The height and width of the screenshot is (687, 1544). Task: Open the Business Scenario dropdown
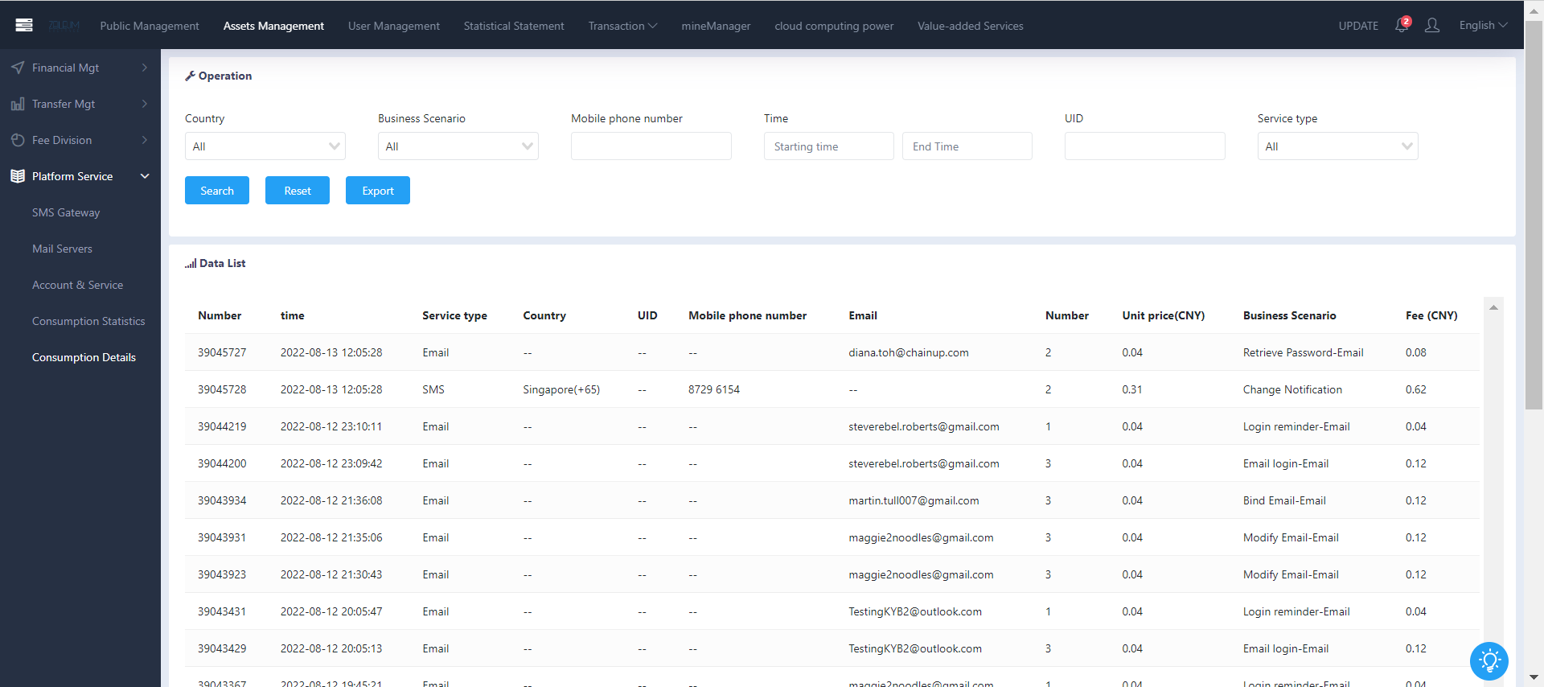tap(458, 146)
